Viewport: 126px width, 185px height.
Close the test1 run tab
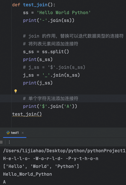point(23,133)
